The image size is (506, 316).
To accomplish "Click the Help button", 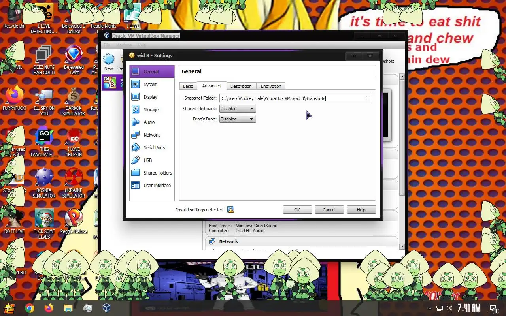I will pos(361,210).
